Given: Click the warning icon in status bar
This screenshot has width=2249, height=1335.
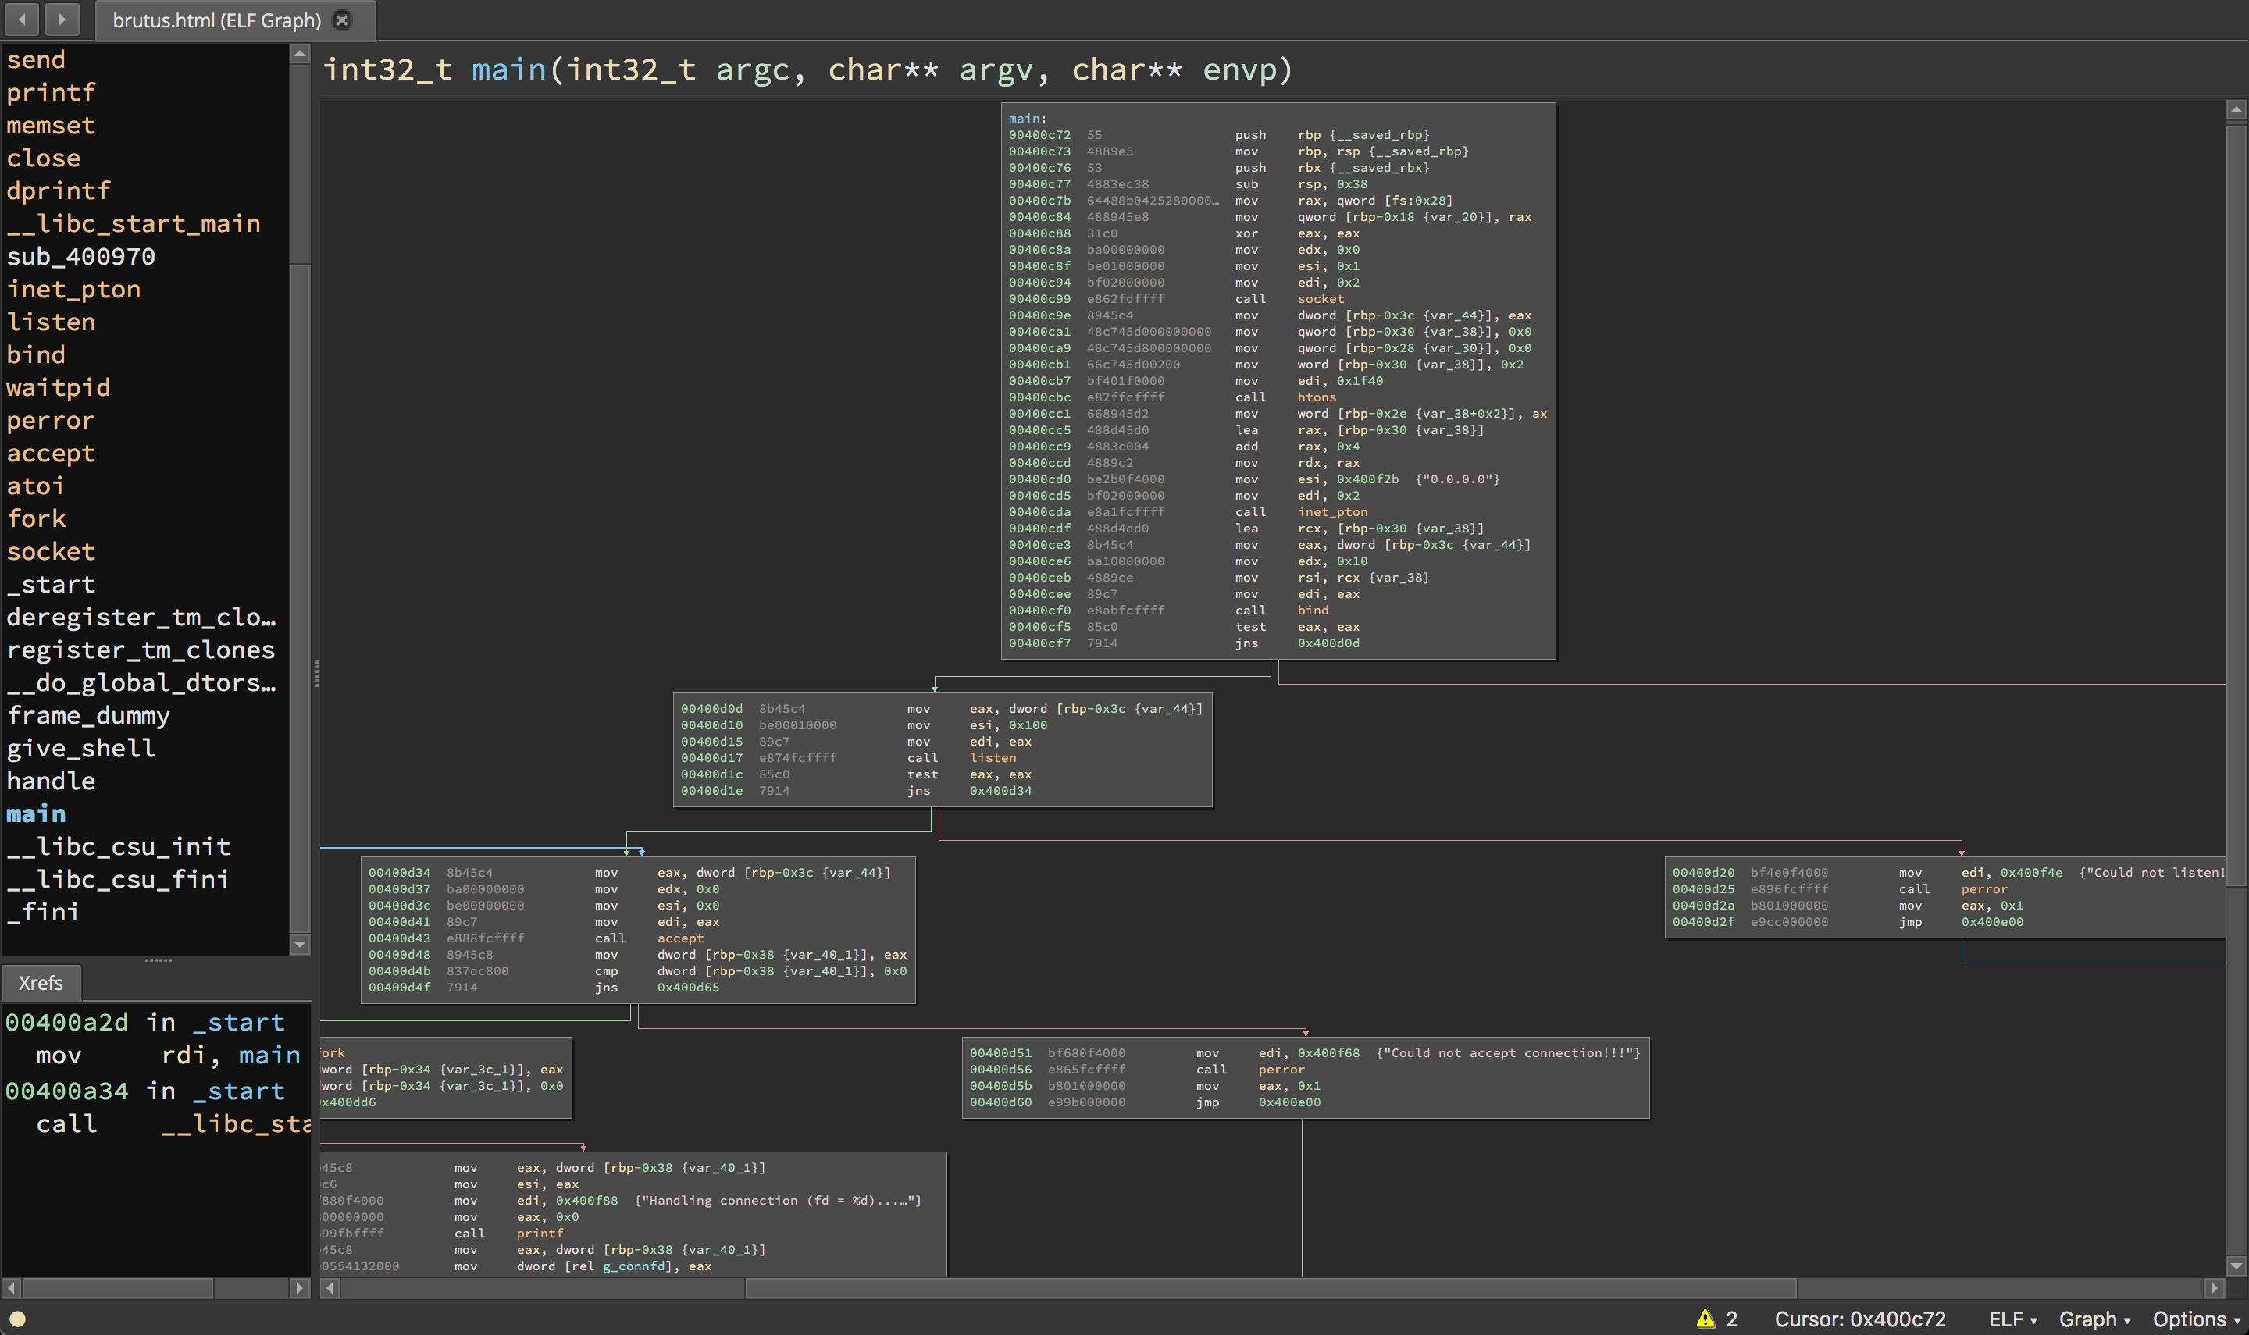Looking at the screenshot, I should coord(1705,1319).
